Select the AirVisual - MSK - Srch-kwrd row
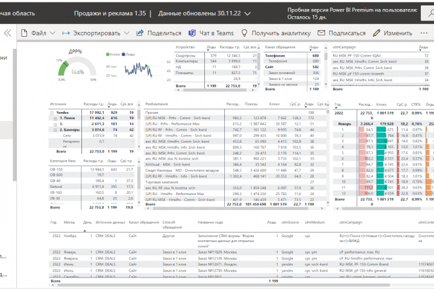 235,164
